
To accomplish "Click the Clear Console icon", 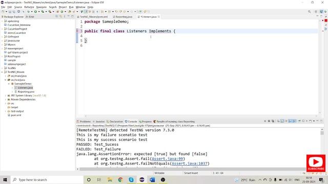I will [278, 121].
